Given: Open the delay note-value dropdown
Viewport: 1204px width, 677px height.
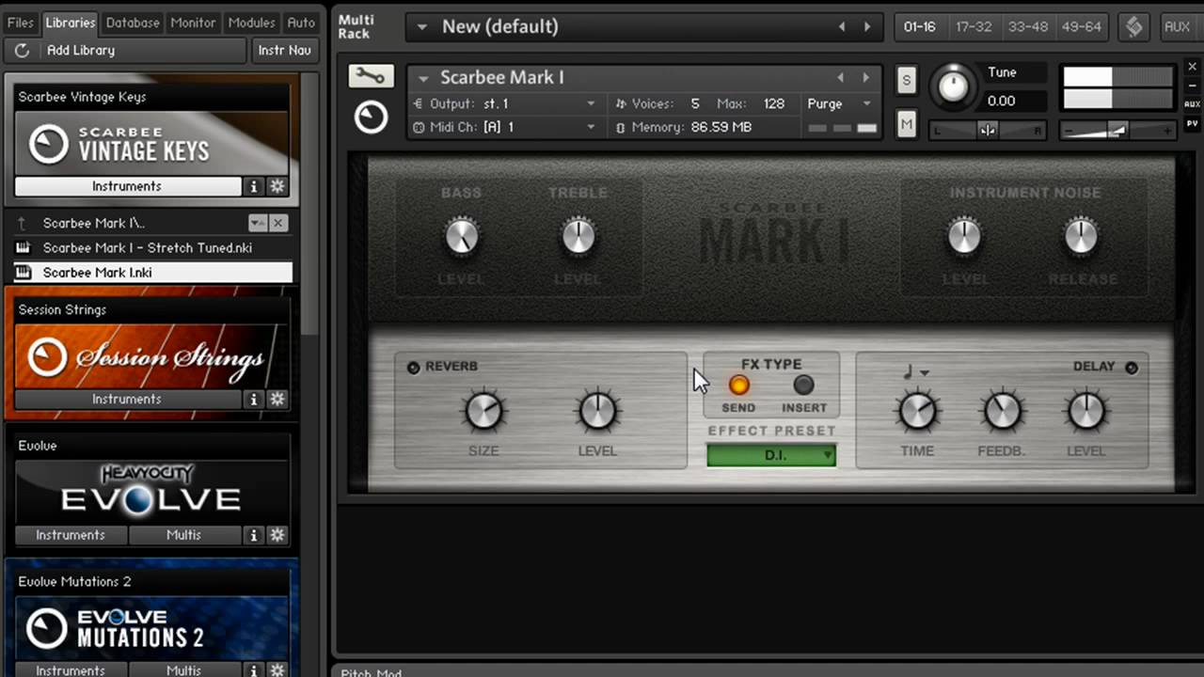Looking at the screenshot, I should coord(915,372).
